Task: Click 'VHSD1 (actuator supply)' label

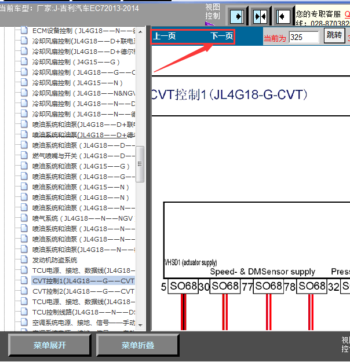Action: tap(191, 262)
